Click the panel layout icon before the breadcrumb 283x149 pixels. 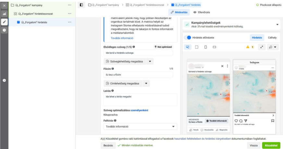[81, 5]
